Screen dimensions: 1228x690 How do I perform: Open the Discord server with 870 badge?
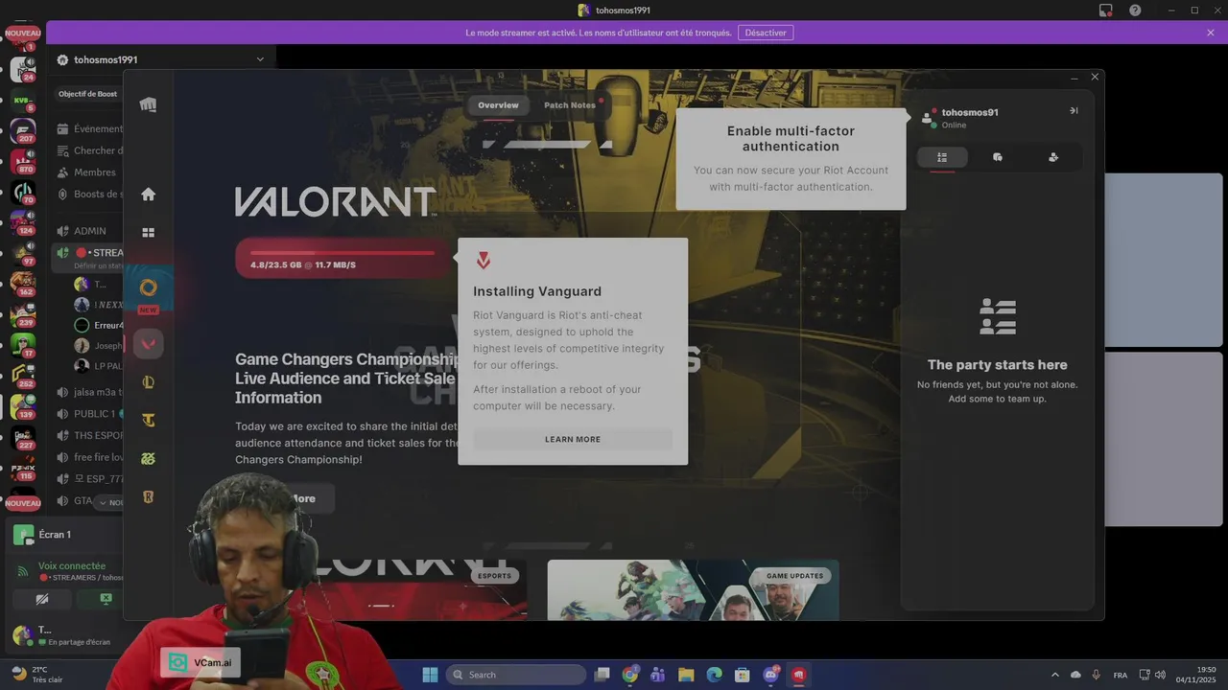point(22,161)
